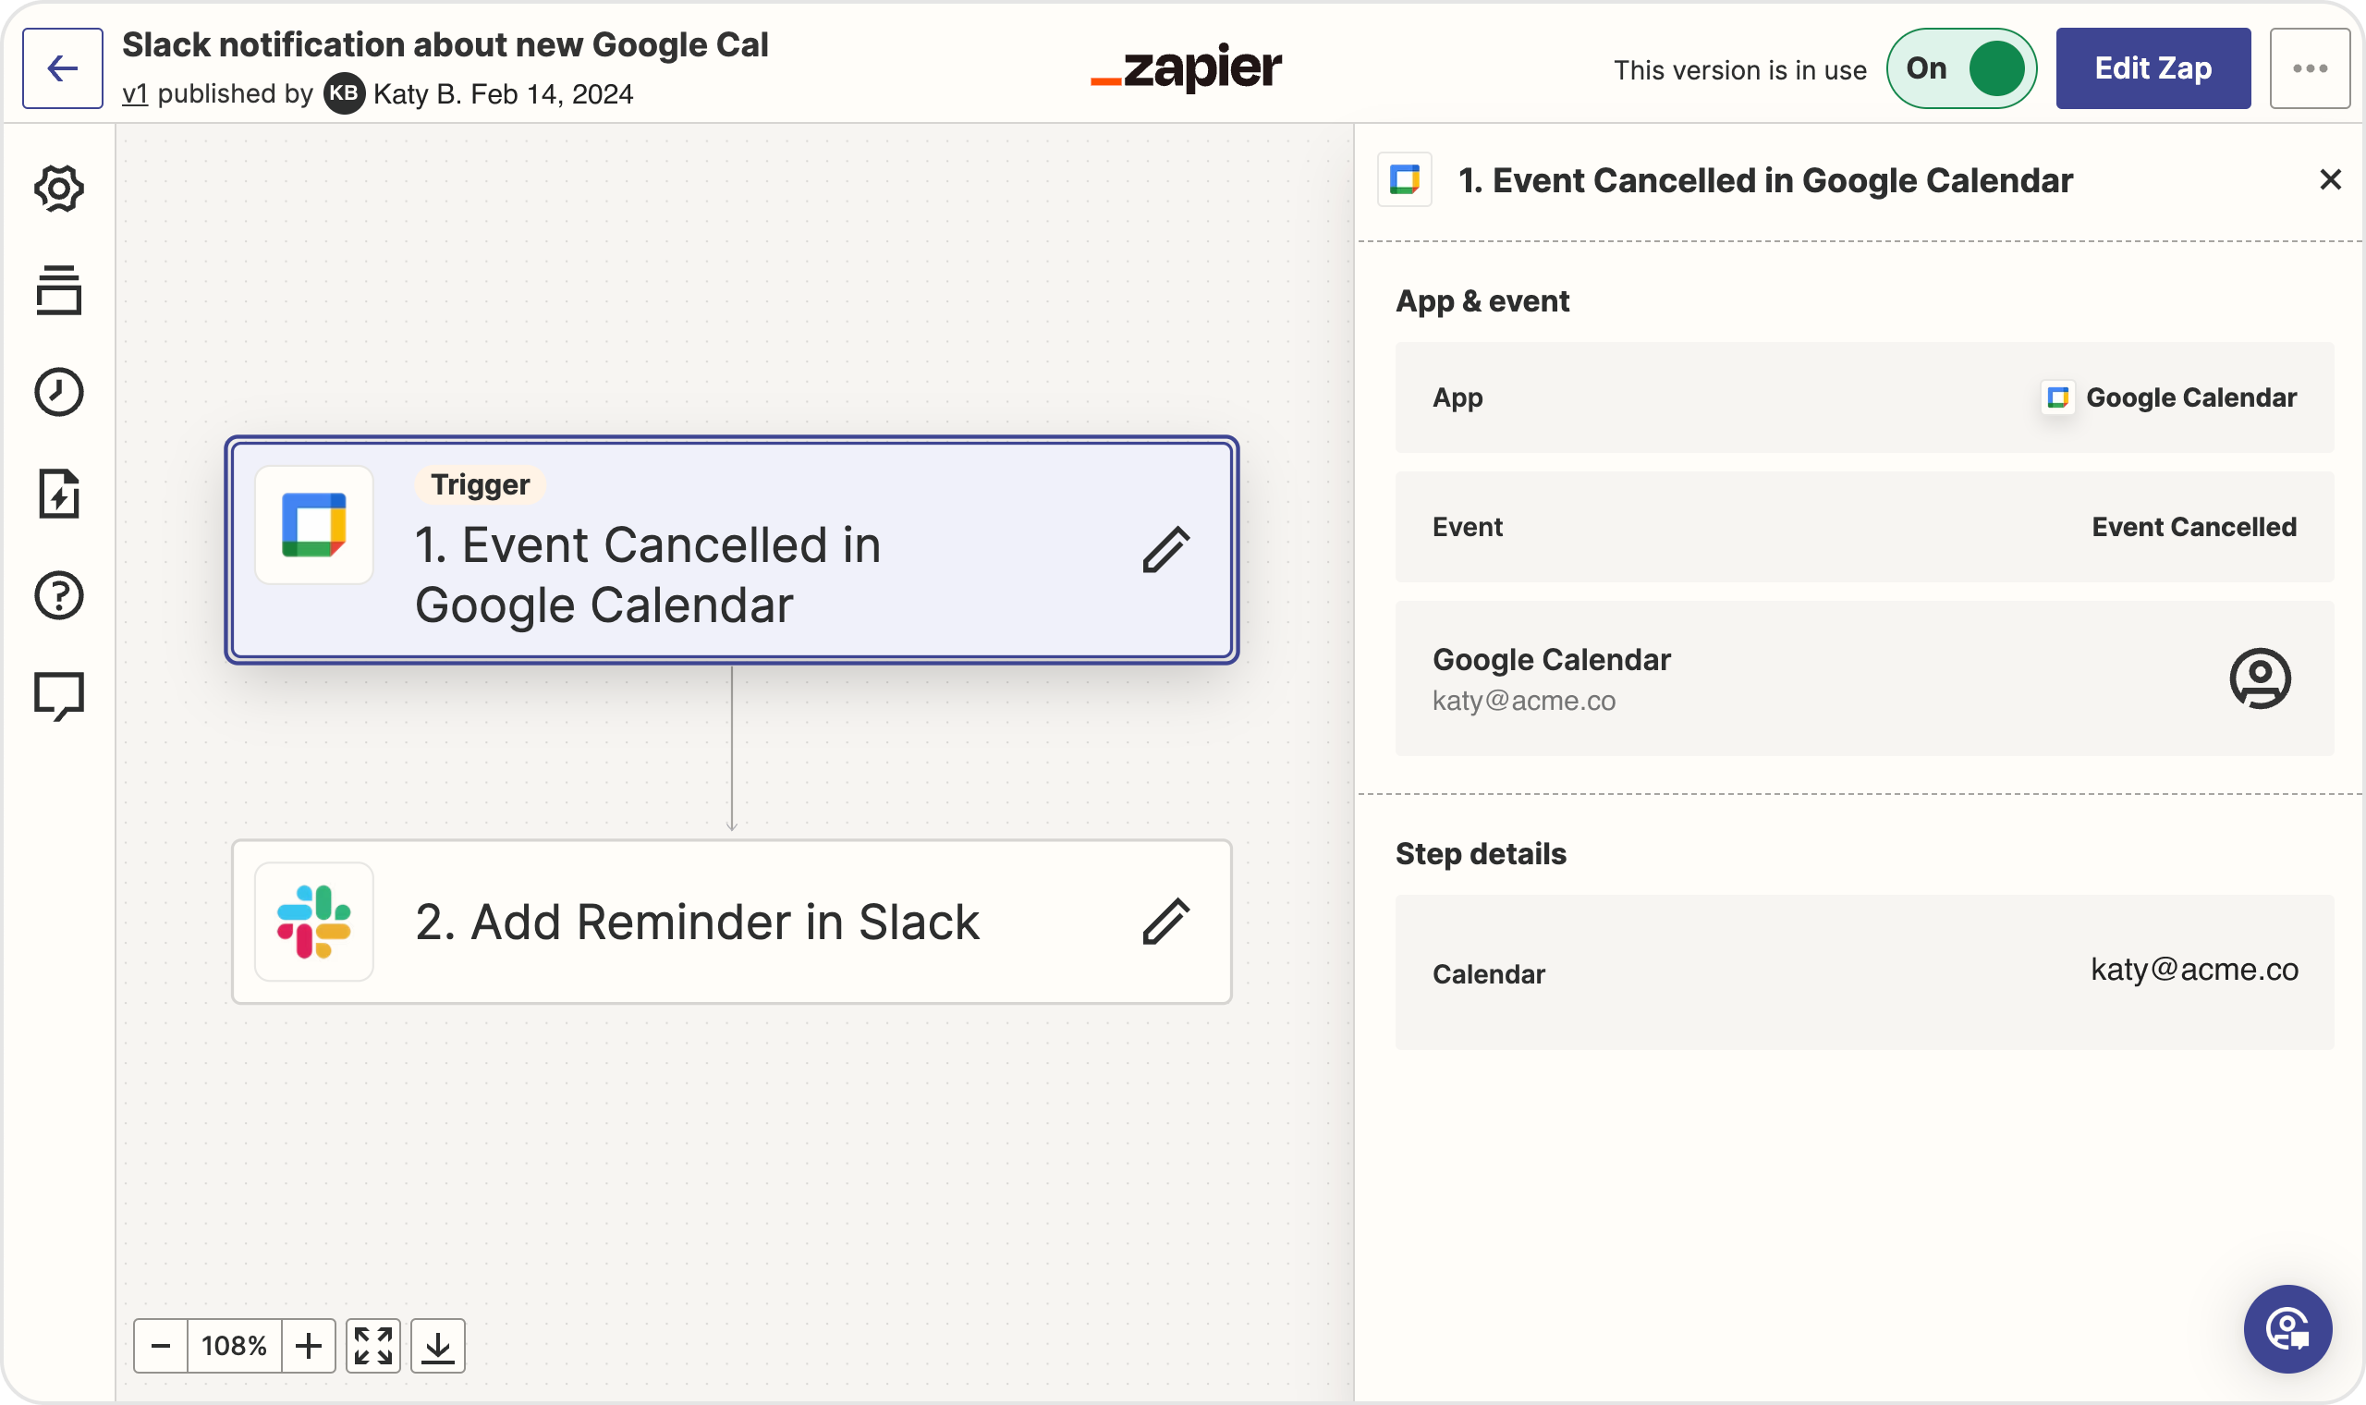Image resolution: width=2366 pixels, height=1405 pixels.
Task: Close the Event Cancelled details panel
Action: 2330,180
